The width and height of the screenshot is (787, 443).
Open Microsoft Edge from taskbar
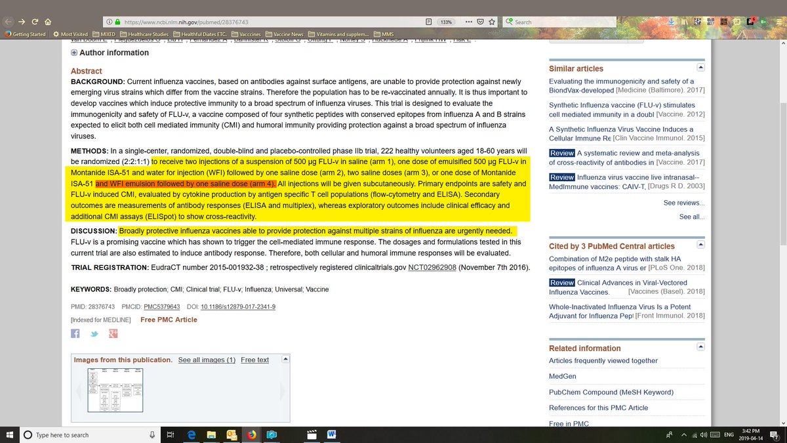(x=192, y=434)
